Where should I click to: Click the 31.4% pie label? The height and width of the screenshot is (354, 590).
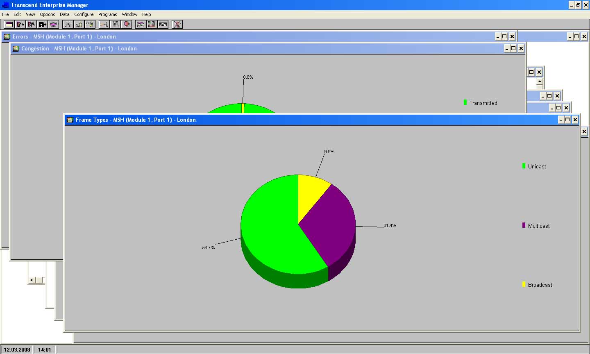coord(390,225)
